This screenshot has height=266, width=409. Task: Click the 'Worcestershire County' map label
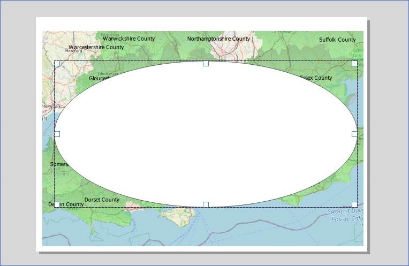pos(96,47)
